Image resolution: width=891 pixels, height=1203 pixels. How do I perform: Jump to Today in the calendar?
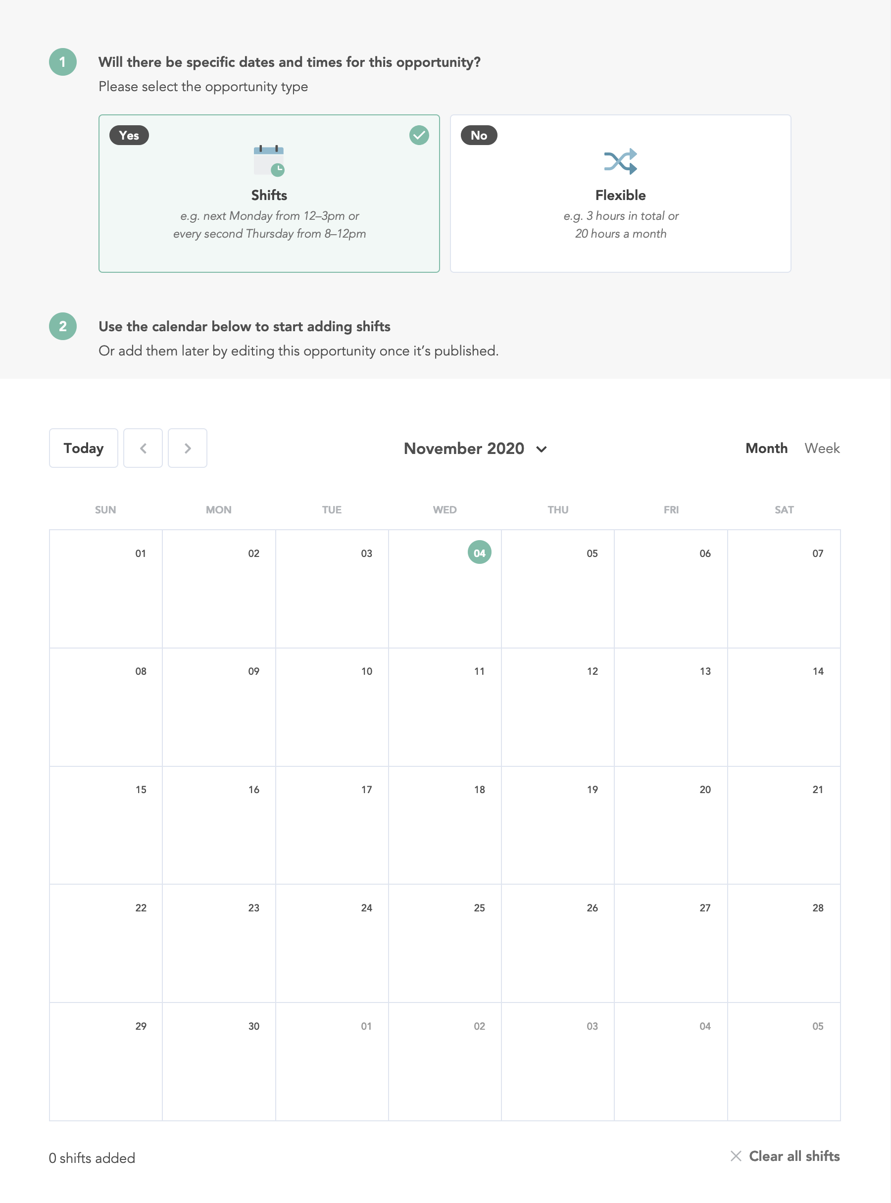(x=83, y=448)
